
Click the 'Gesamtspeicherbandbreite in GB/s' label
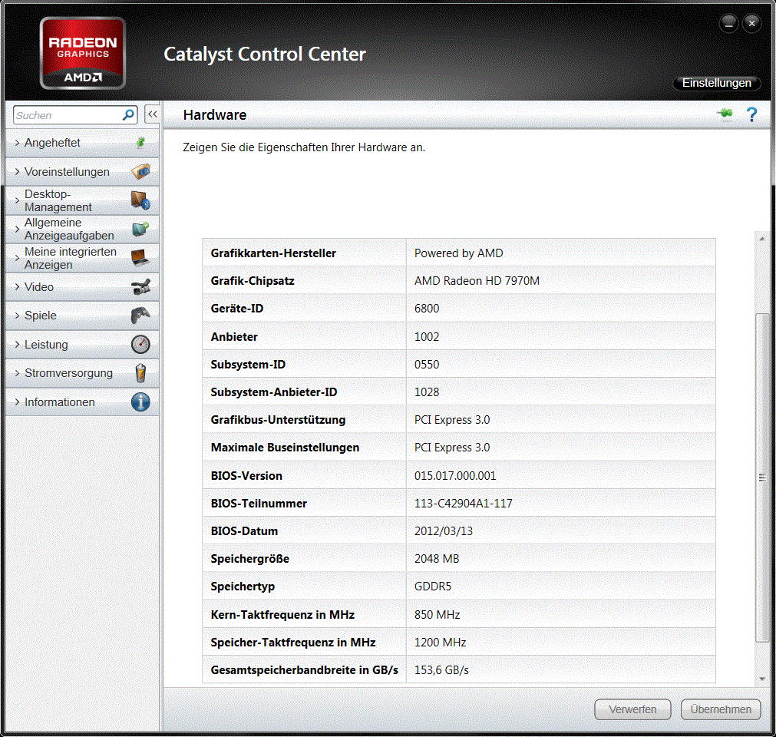tap(305, 670)
